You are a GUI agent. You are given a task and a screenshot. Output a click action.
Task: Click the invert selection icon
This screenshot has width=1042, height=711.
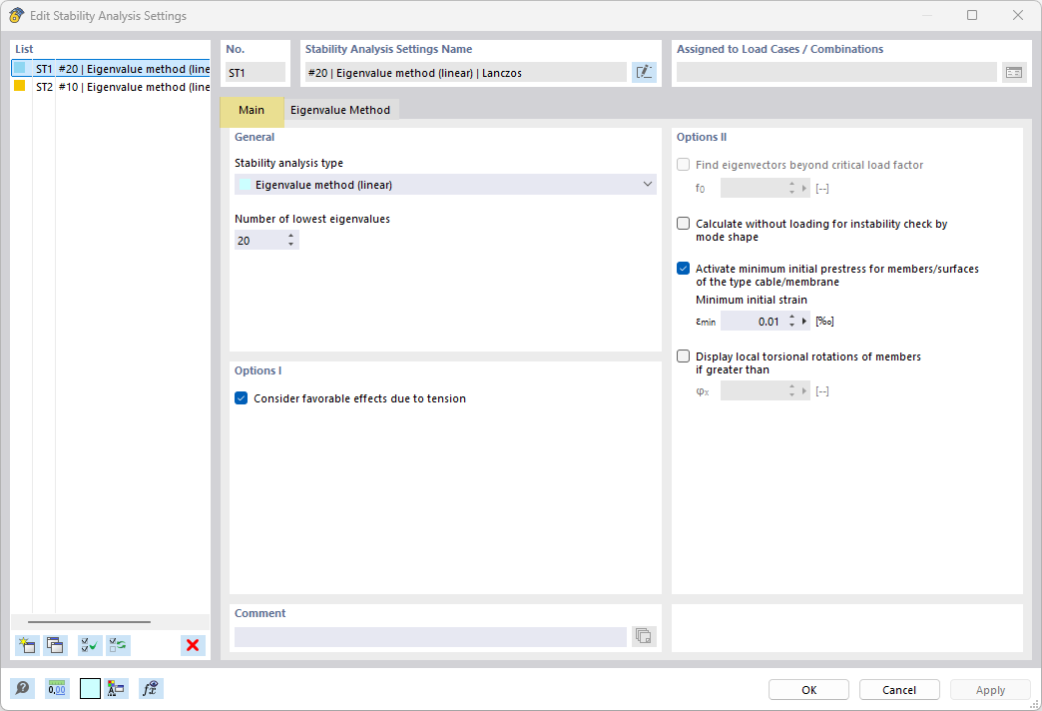pos(119,645)
